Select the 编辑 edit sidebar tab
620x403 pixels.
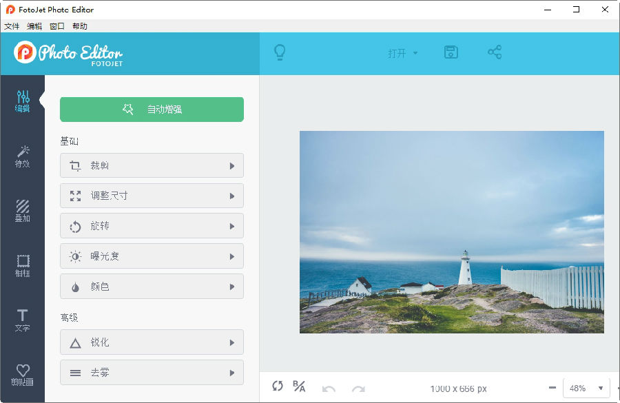(23, 101)
